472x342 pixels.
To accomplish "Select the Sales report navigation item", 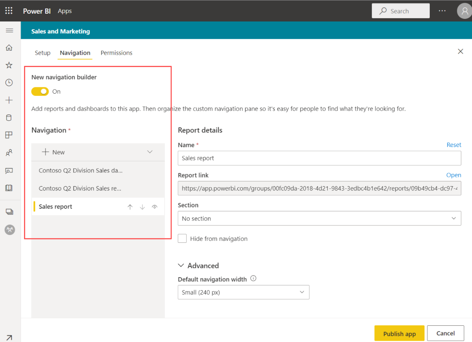I will pyautogui.click(x=98, y=207).
